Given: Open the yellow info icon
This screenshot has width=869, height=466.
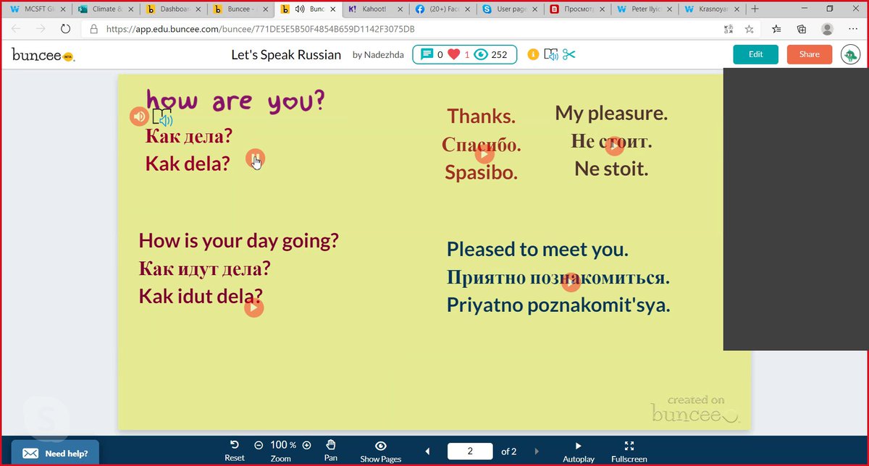Looking at the screenshot, I should pos(533,54).
